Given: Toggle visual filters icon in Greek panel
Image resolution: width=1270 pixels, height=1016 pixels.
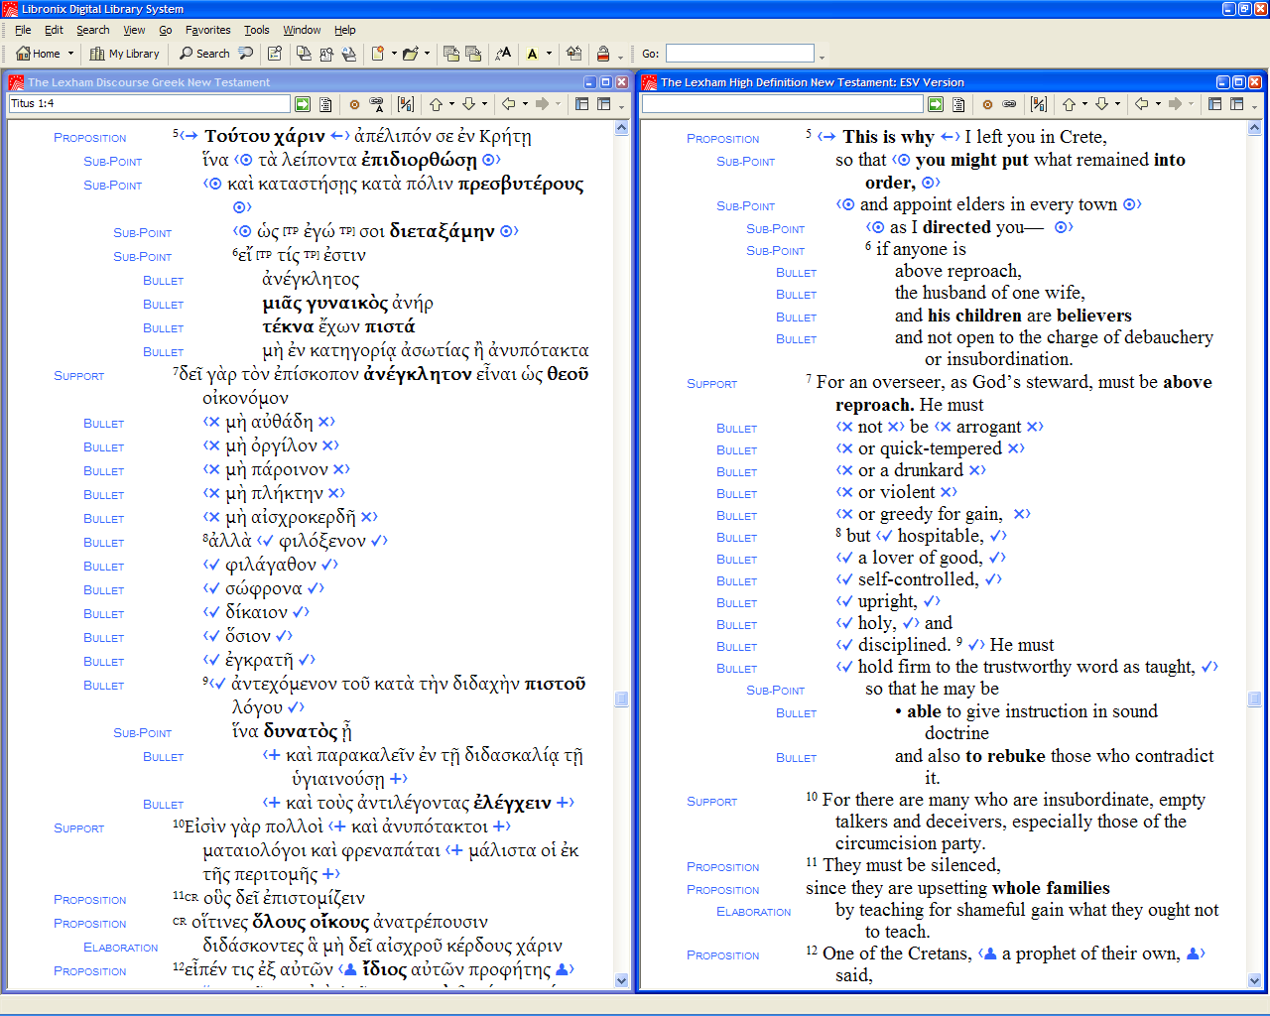Looking at the screenshot, I should (406, 103).
